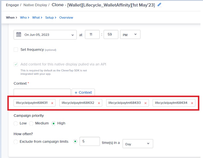Click the Context text input field
Screen dimensions: 203x158
pyautogui.click(x=42, y=92)
